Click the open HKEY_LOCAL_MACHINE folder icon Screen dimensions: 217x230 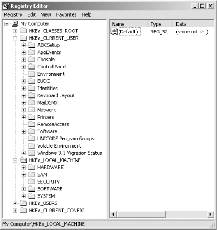(x=23, y=160)
